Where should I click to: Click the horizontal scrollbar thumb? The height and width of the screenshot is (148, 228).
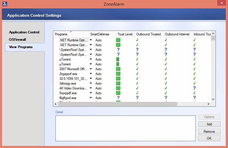tap(118, 104)
